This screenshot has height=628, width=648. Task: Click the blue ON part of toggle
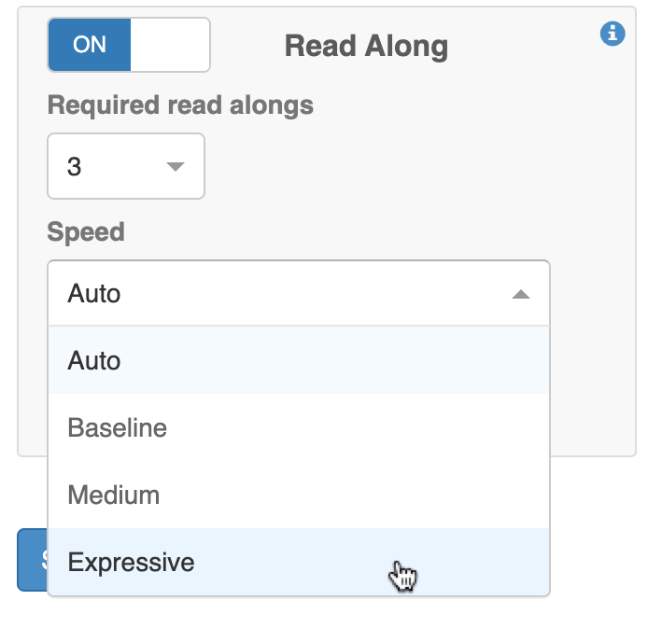tap(90, 45)
